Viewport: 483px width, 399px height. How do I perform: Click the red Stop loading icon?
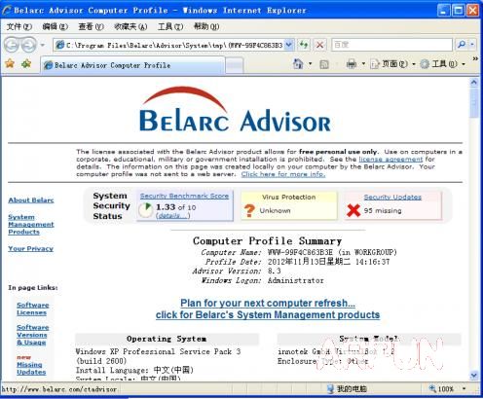coord(319,45)
